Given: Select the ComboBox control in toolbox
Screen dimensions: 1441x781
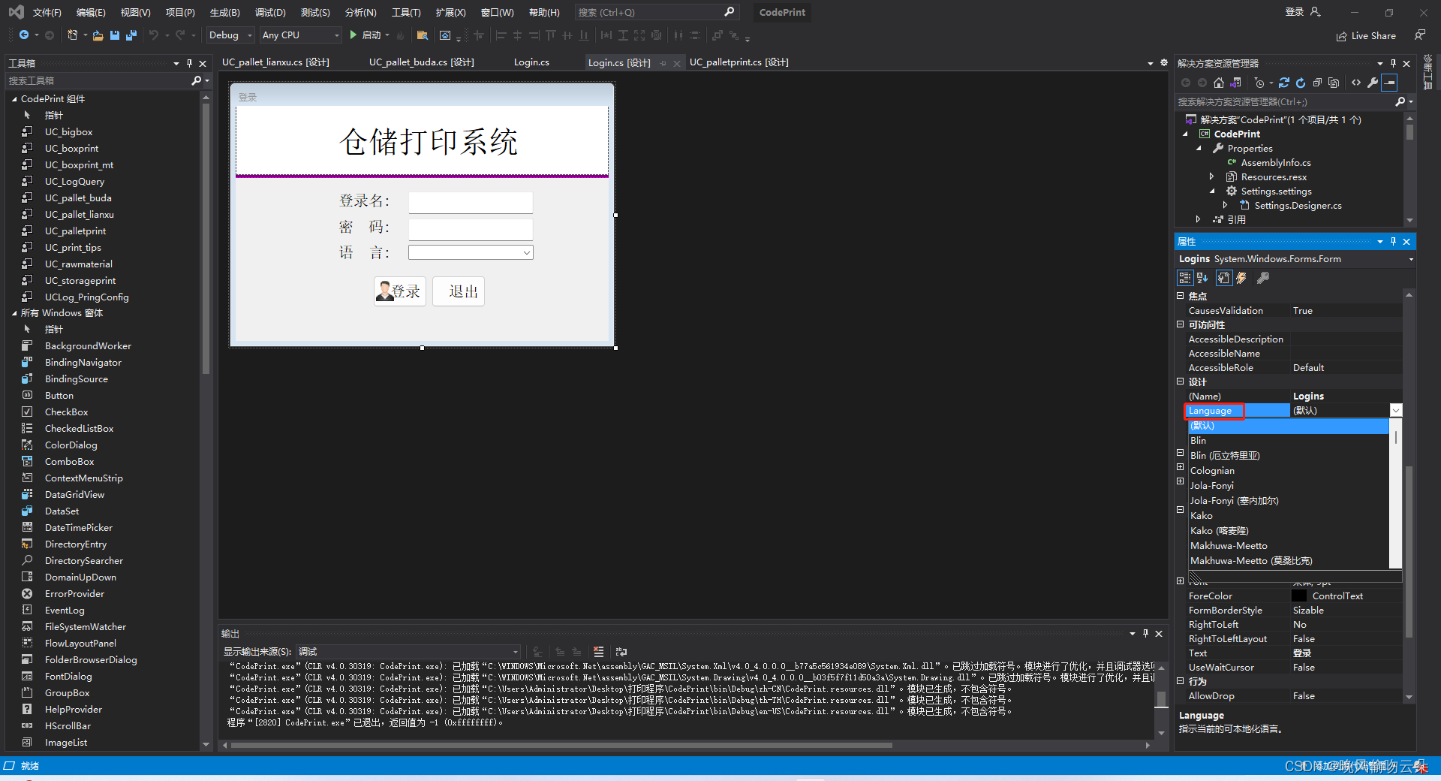Looking at the screenshot, I should 69,462.
